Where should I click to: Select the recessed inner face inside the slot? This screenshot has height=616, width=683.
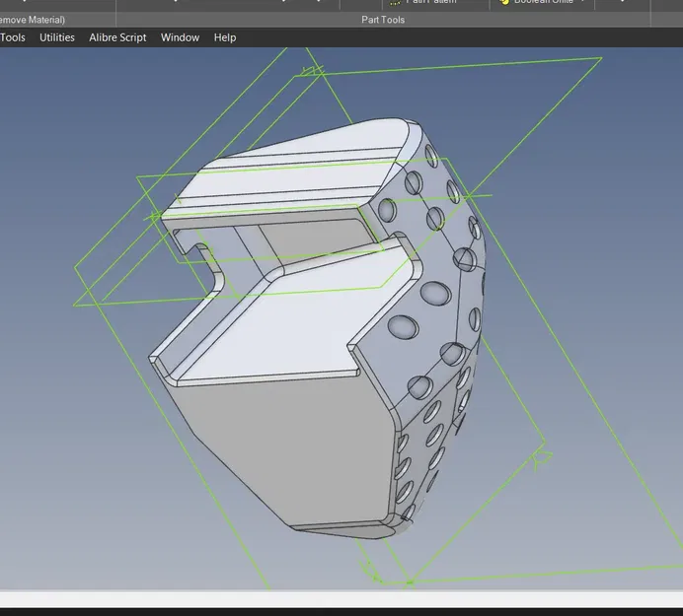[x=316, y=240]
